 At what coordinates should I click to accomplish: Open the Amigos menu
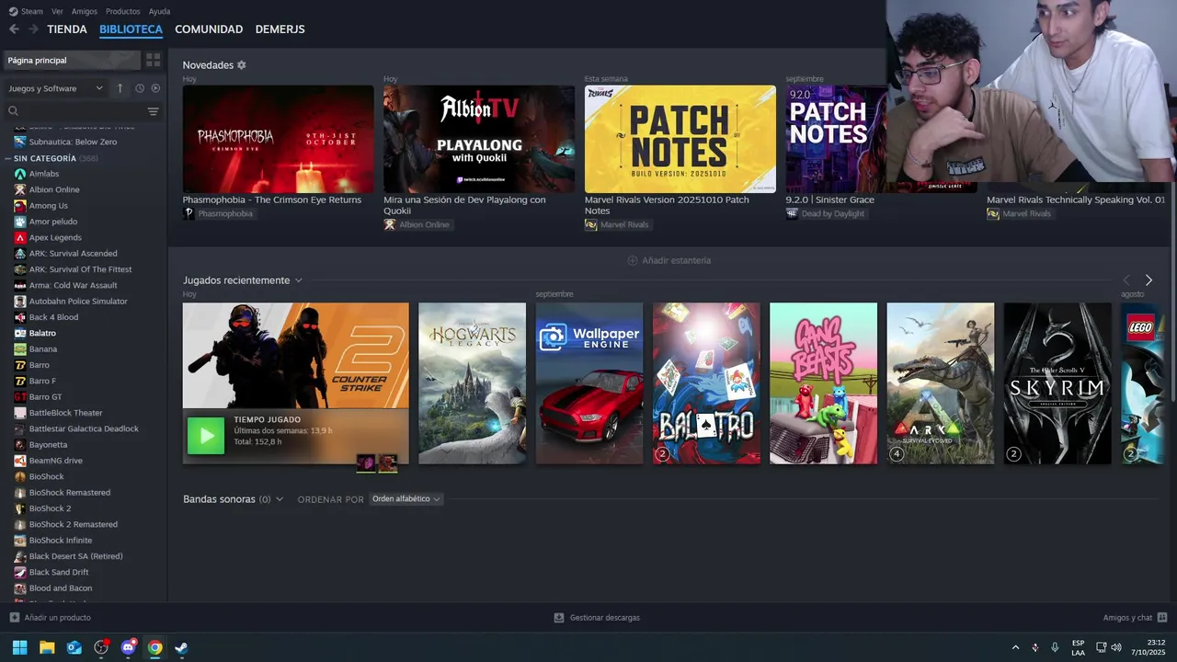pos(85,11)
